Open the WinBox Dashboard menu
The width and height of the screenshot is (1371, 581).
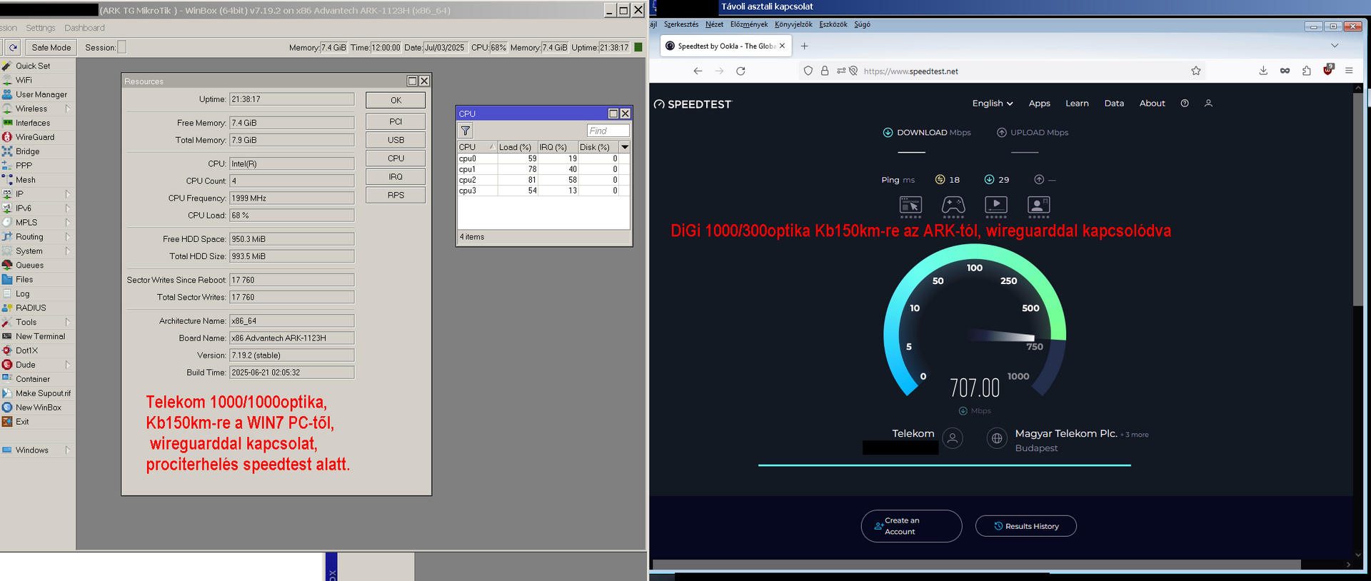[84, 28]
